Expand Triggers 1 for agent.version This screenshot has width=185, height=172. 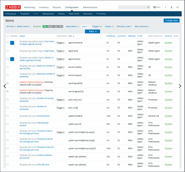(x=60, y=59)
